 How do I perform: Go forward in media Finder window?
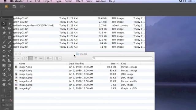coord(18,58)
